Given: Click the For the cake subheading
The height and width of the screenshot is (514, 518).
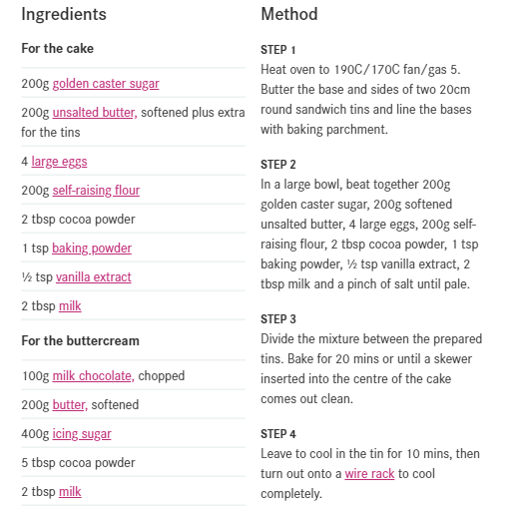Looking at the screenshot, I should (x=58, y=49).
